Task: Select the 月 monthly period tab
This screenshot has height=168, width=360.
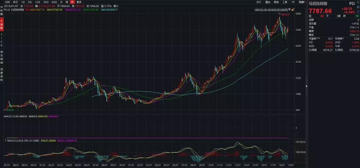Action: click(73, 2)
